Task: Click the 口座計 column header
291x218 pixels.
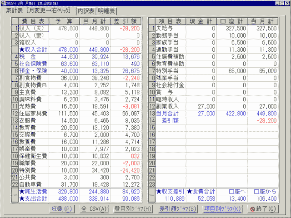Action: click(232, 21)
